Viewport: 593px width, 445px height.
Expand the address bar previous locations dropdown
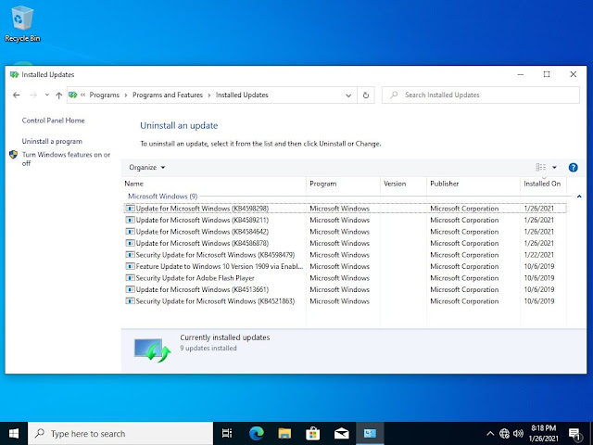[348, 95]
